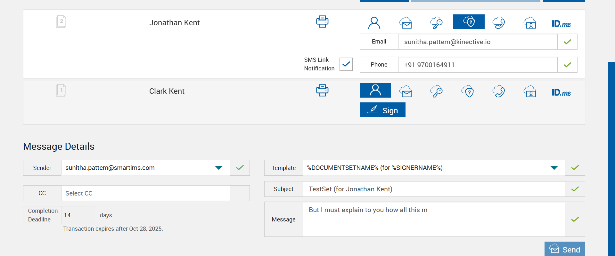Click printer icon for Clark Kent
The height and width of the screenshot is (256, 615).
click(x=322, y=91)
